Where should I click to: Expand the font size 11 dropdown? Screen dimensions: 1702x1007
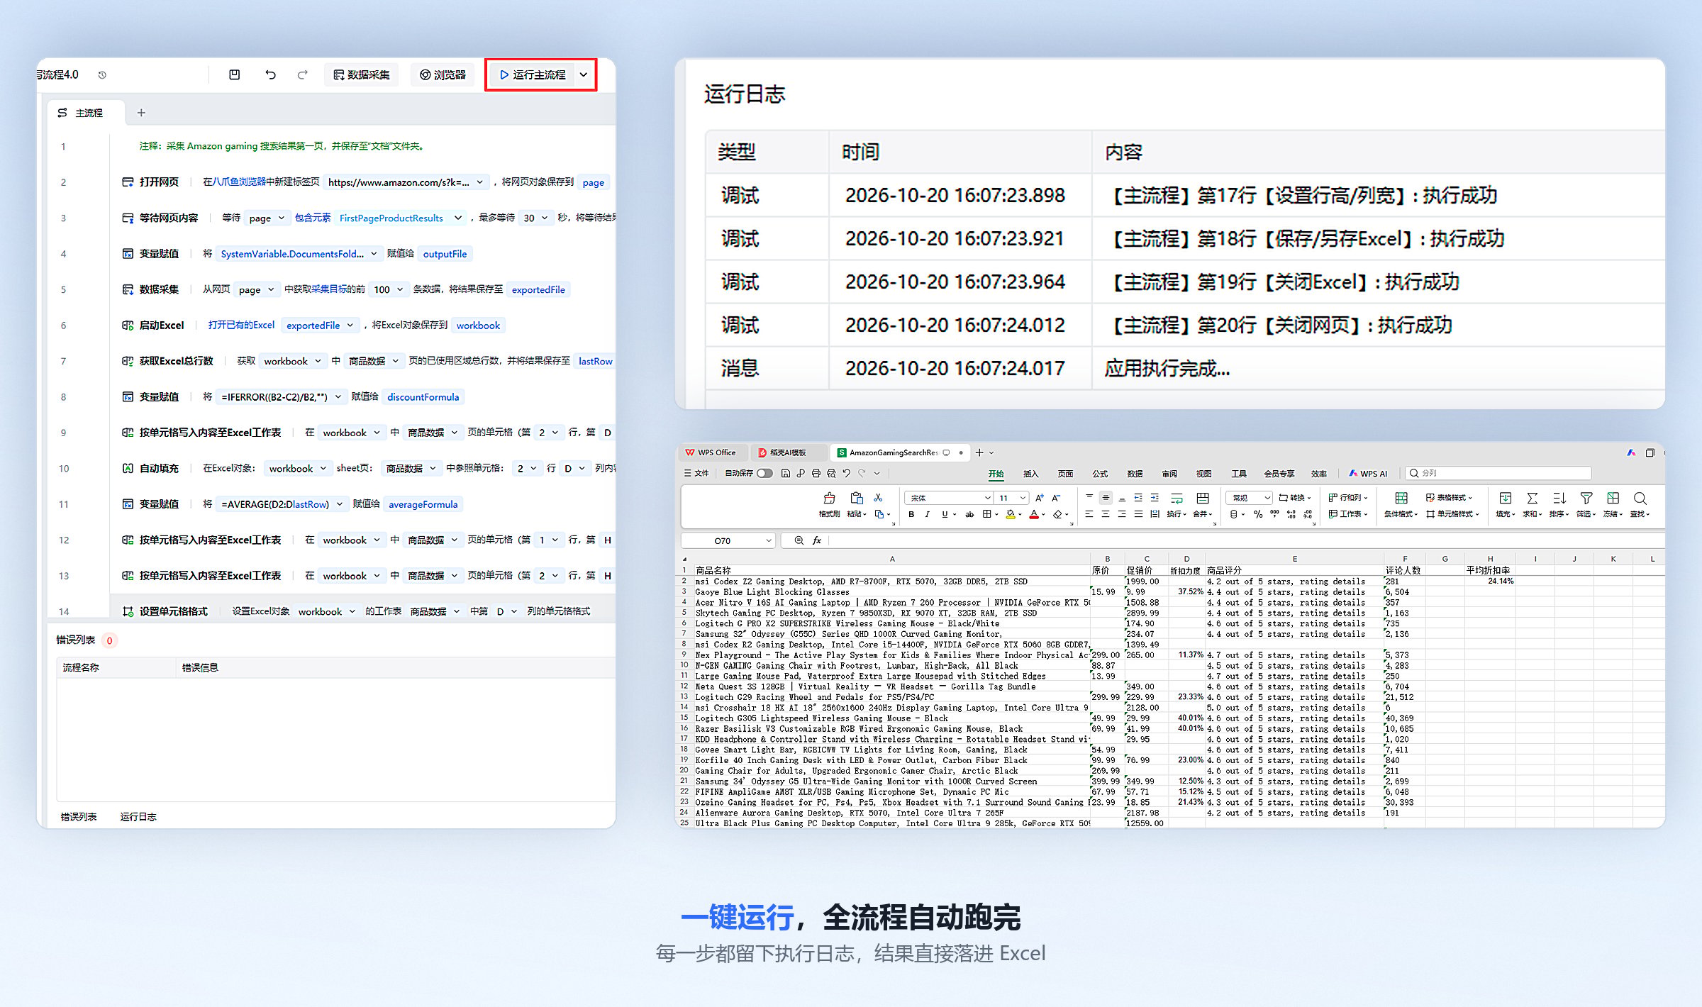point(1012,498)
